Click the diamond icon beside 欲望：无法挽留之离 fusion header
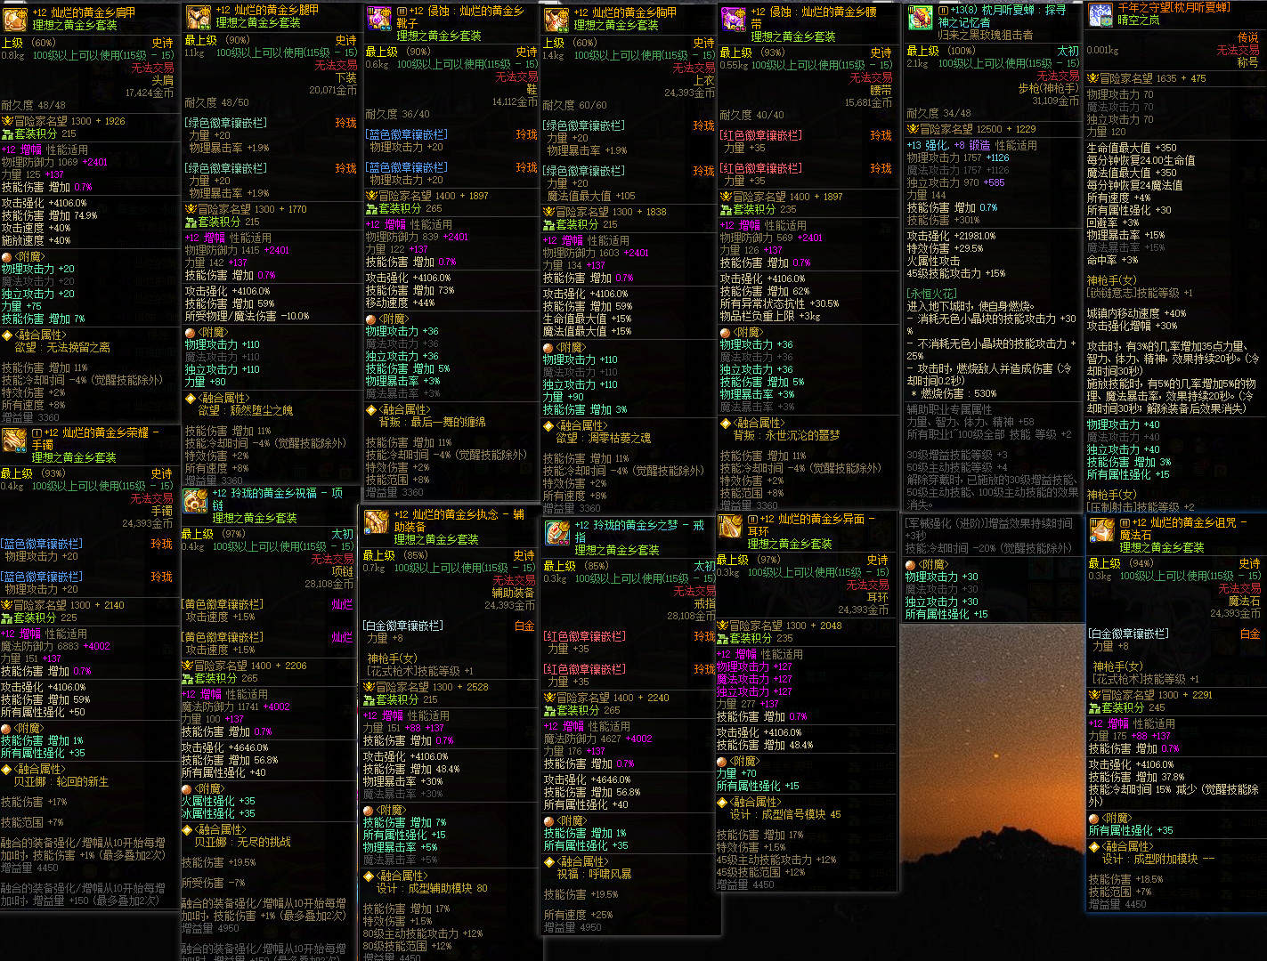The image size is (1267, 961). (6, 335)
